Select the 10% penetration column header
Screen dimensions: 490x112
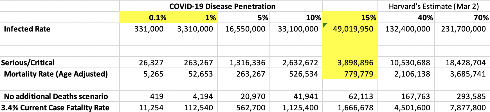click(x=296, y=17)
